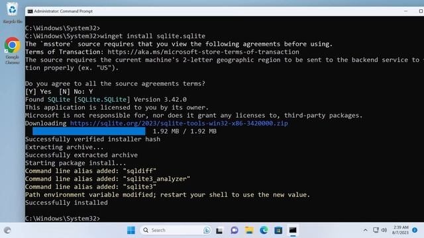Click the '1.92 MB / 1.92 MB' size text
The width and height of the screenshot is (424, 238).
[x=185, y=132]
